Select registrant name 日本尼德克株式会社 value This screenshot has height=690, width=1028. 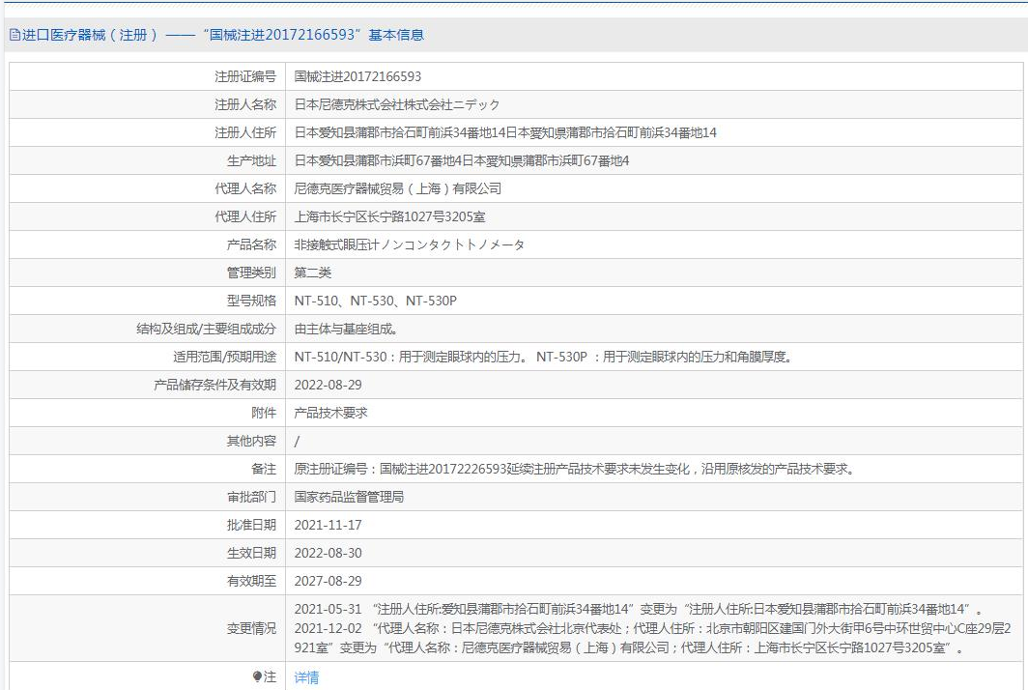click(397, 104)
